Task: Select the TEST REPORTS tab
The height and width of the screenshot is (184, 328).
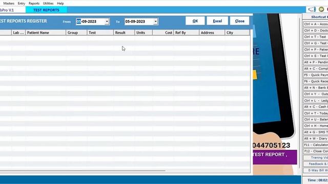Action: tap(46, 10)
